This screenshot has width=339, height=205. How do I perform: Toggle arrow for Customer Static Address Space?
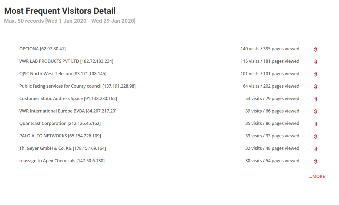pos(315,99)
